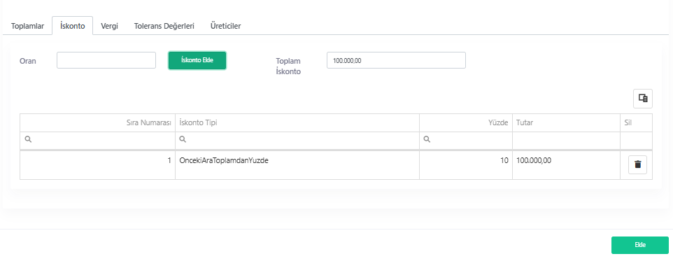Filter by Yüzde search box
673x261 pixels.
coord(466,140)
